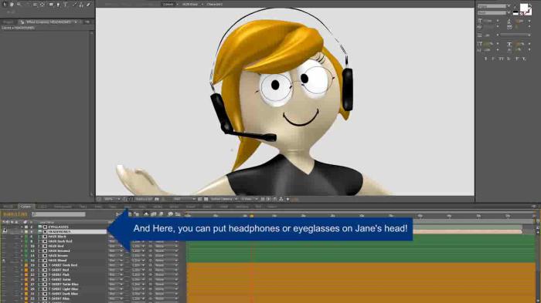The height and width of the screenshot is (303, 541).
Task: Toggle visibility of T-SHIRT Red layer
Action: (5, 270)
